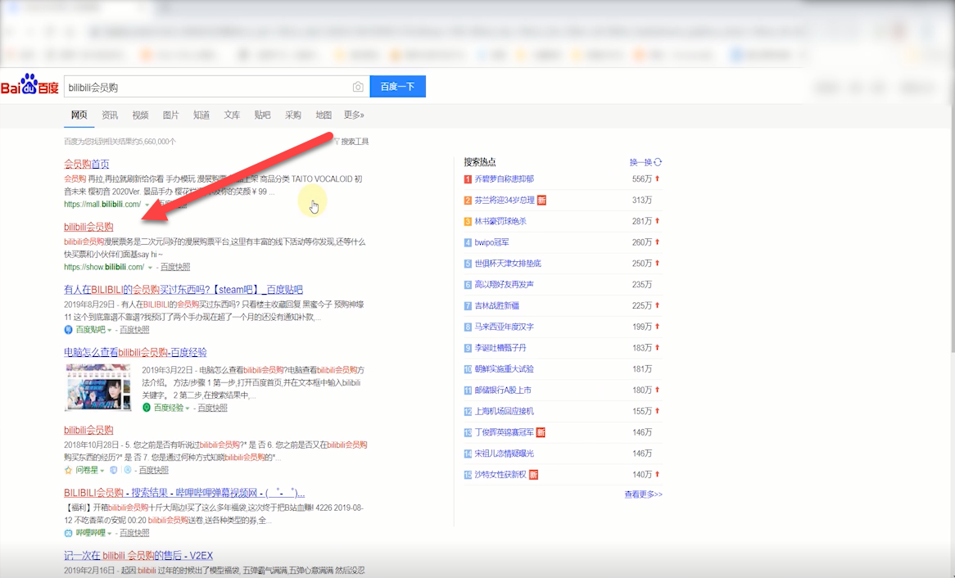Expand dropdown arrow after show.bilibili.com URL
Screen dimensions: 955x578
150,268
